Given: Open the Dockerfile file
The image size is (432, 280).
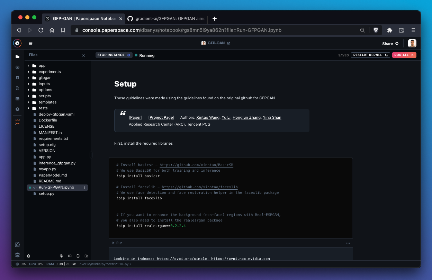Looking at the screenshot, I should point(48,120).
